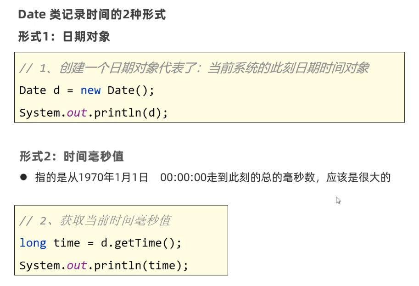Click the "time" variable after long
Image resolution: width=419 pixels, height=286 pixels.
(67, 243)
